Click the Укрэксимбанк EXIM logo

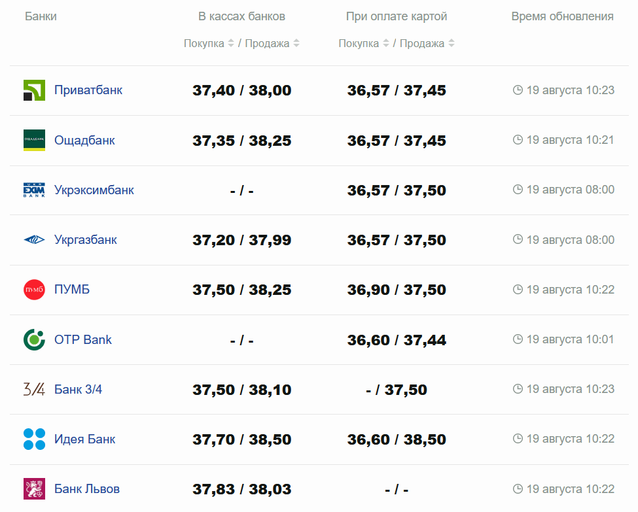pyautogui.click(x=34, y=190)
